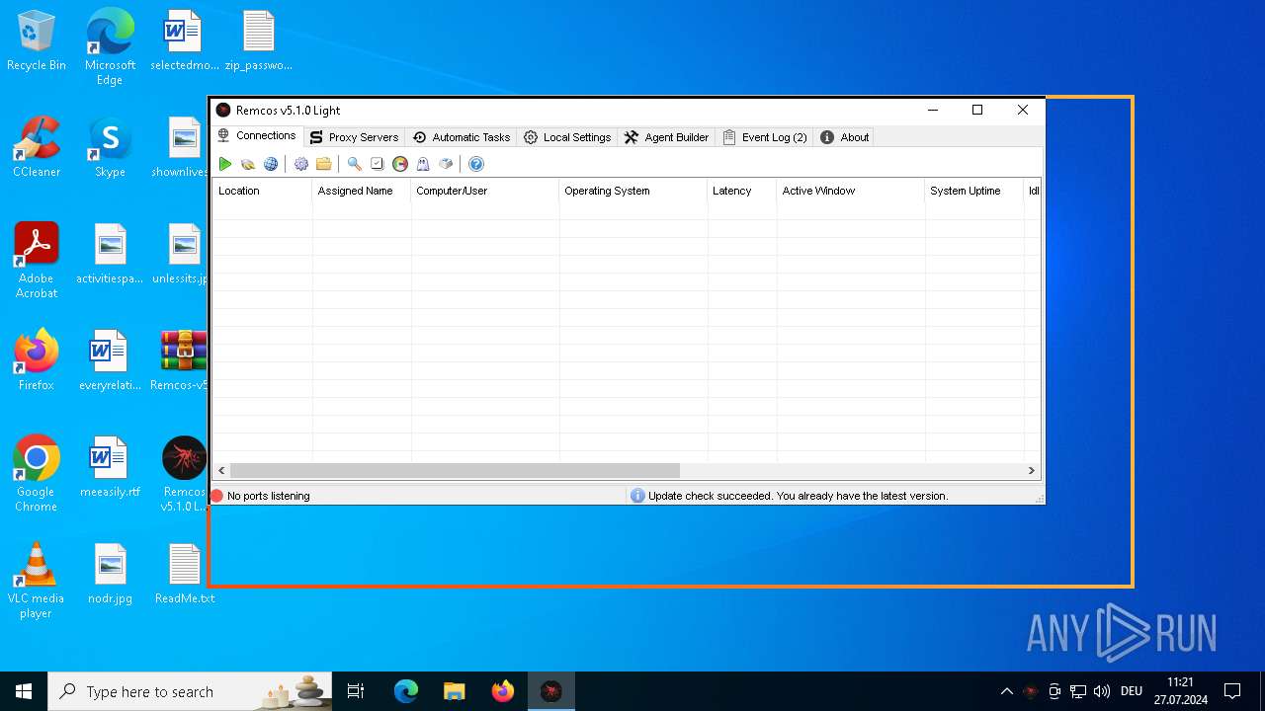The image size is (1265, 711).
Task: Click the volume speaker tray icon
Action: coord(1102,691)
